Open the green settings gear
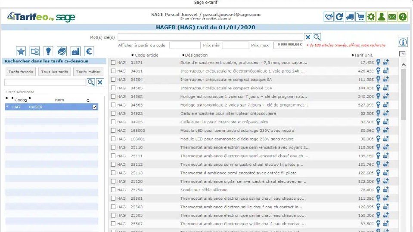Viewport: 413px width, 232px height. pos(371,17)
